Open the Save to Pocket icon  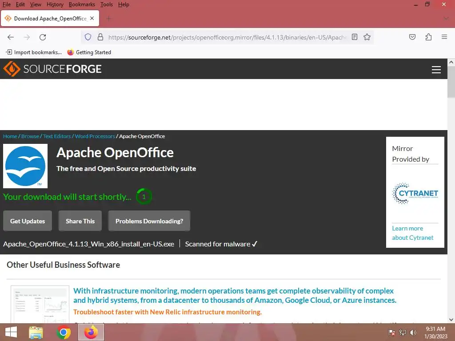point(412,37)
